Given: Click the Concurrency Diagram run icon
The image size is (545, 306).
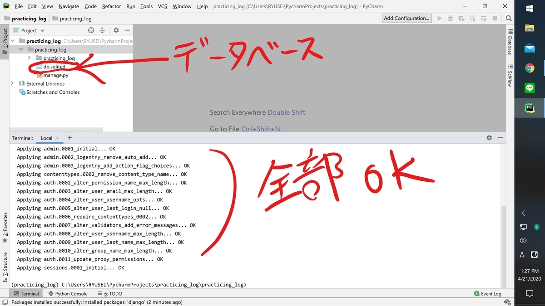Looking at the screenshot, I should [483, 18].
